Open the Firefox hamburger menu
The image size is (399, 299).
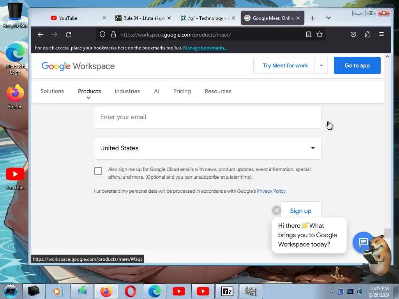[381, 34]
